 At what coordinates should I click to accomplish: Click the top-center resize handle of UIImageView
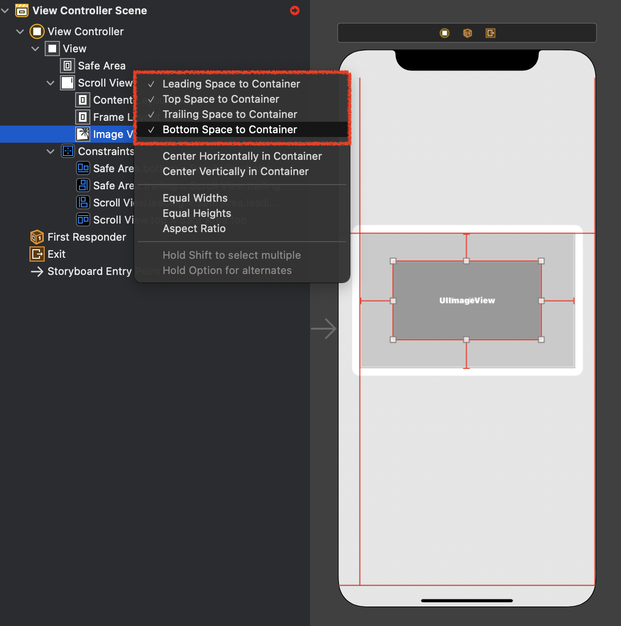pos(466,261)
